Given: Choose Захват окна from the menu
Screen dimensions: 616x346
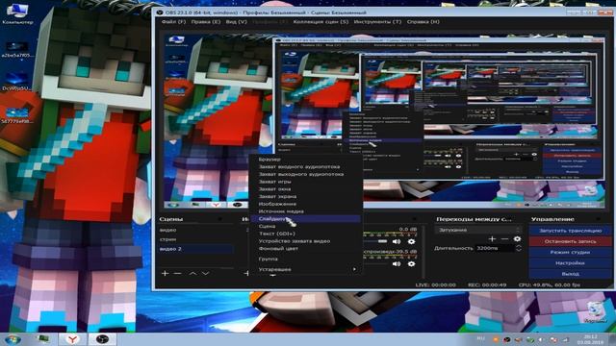Looking at the screenshot, I should [305, 189].
